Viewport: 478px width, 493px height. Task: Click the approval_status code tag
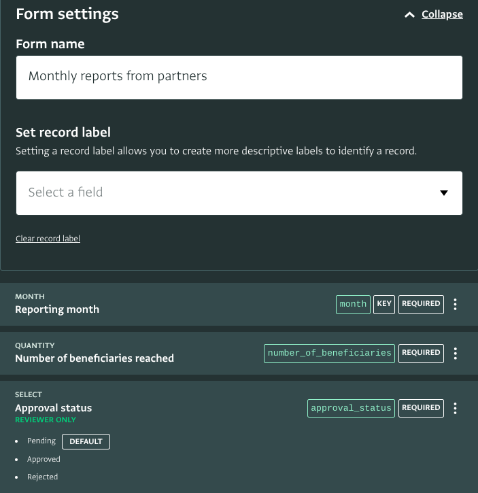click(351, 409)
